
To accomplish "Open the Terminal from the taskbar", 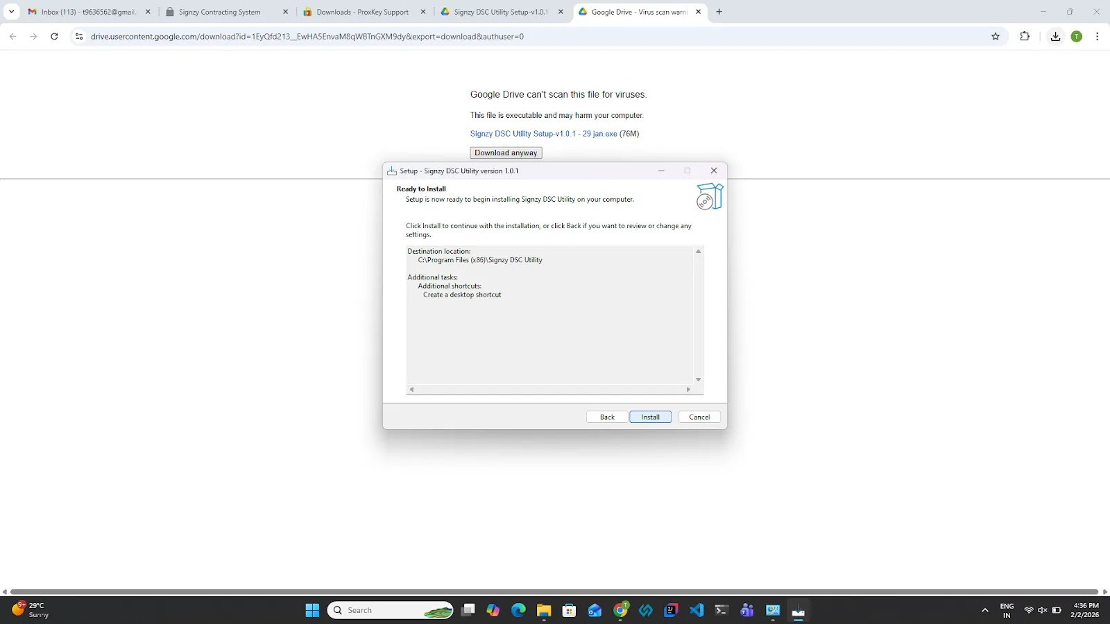I will 721,610.
